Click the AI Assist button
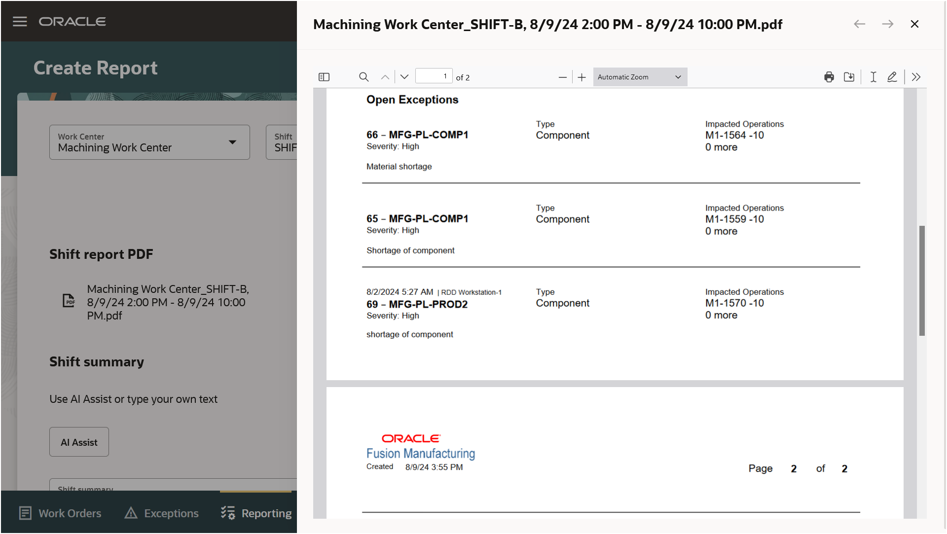This screenshot has height=534, width=947. 79,442
